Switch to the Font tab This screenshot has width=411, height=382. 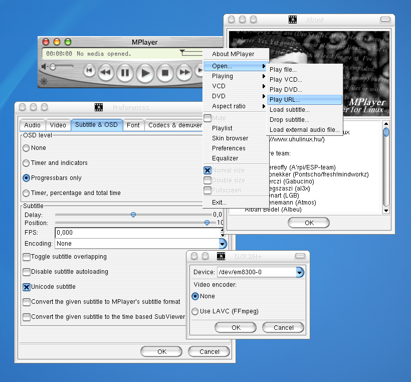pyautogui.click(x=133, y=125)
